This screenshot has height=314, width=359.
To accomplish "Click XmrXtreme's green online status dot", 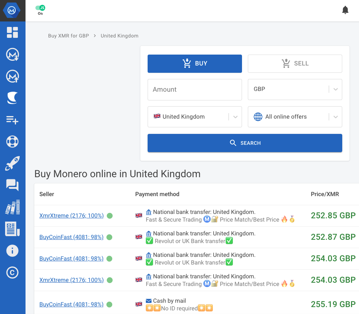I will click(110, 215).
